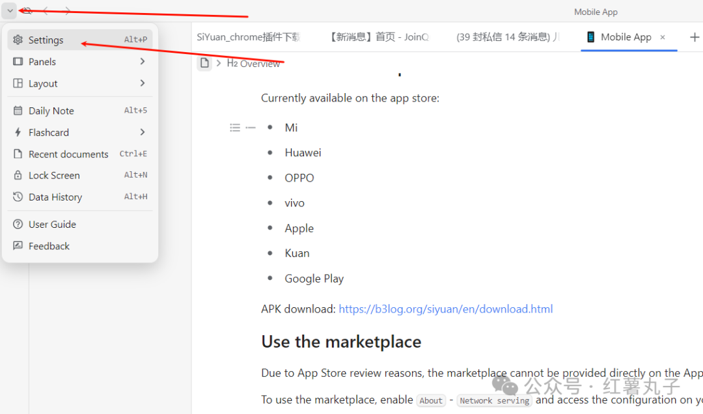
Task: Open the b3log.org download link
Action: [446, 309]
